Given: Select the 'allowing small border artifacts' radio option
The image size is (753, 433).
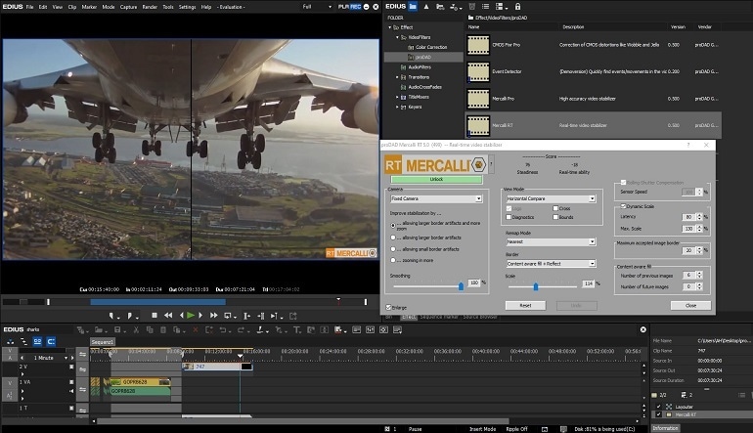Looking at the screenshot, I should click(x=393, y=249).
